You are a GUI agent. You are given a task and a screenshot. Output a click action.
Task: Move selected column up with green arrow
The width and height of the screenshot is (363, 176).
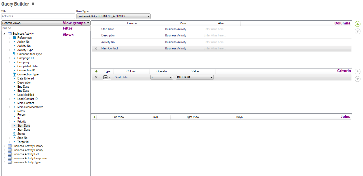point(358,24)
